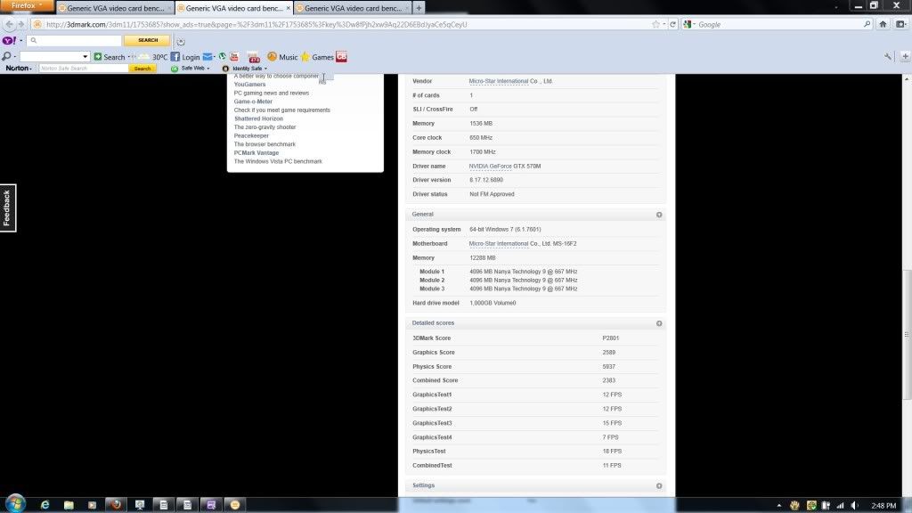
Task: Open the clock showing 2:48 PM
Action: point(883,506)
